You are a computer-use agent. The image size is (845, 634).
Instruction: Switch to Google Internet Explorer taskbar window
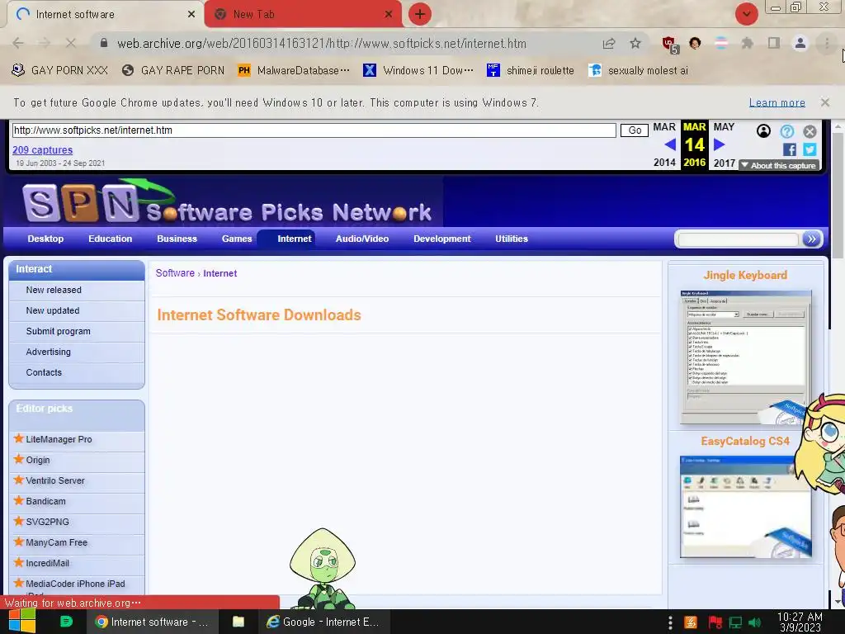[323, 622]
